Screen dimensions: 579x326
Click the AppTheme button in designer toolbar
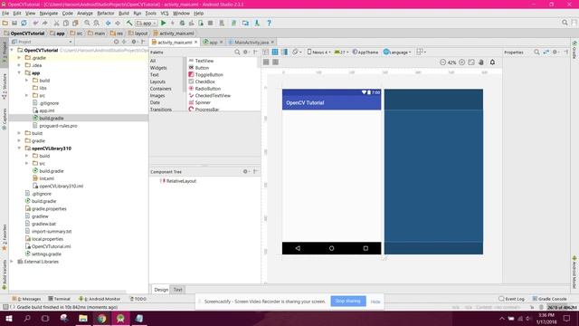click(x=365, y=53)
